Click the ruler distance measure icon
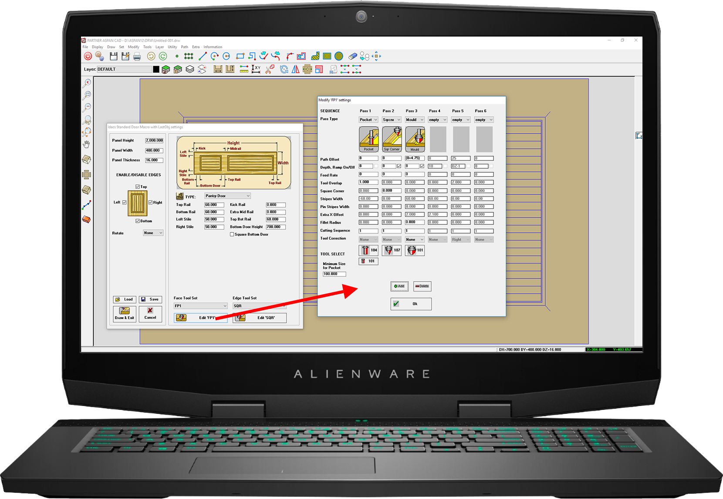 244,69
